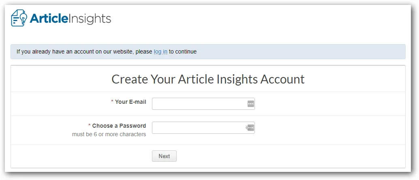The width and height of the screenshot is (419, 180).
Task: Click blank area right of the E-mail field
Action: coord(329,104)
